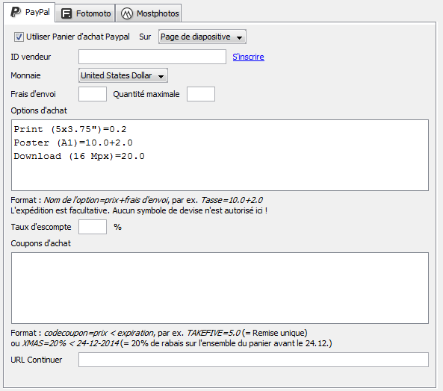Switch to the Fotomoto tab
Screen dimensions: 443x391
coord(85,13)
